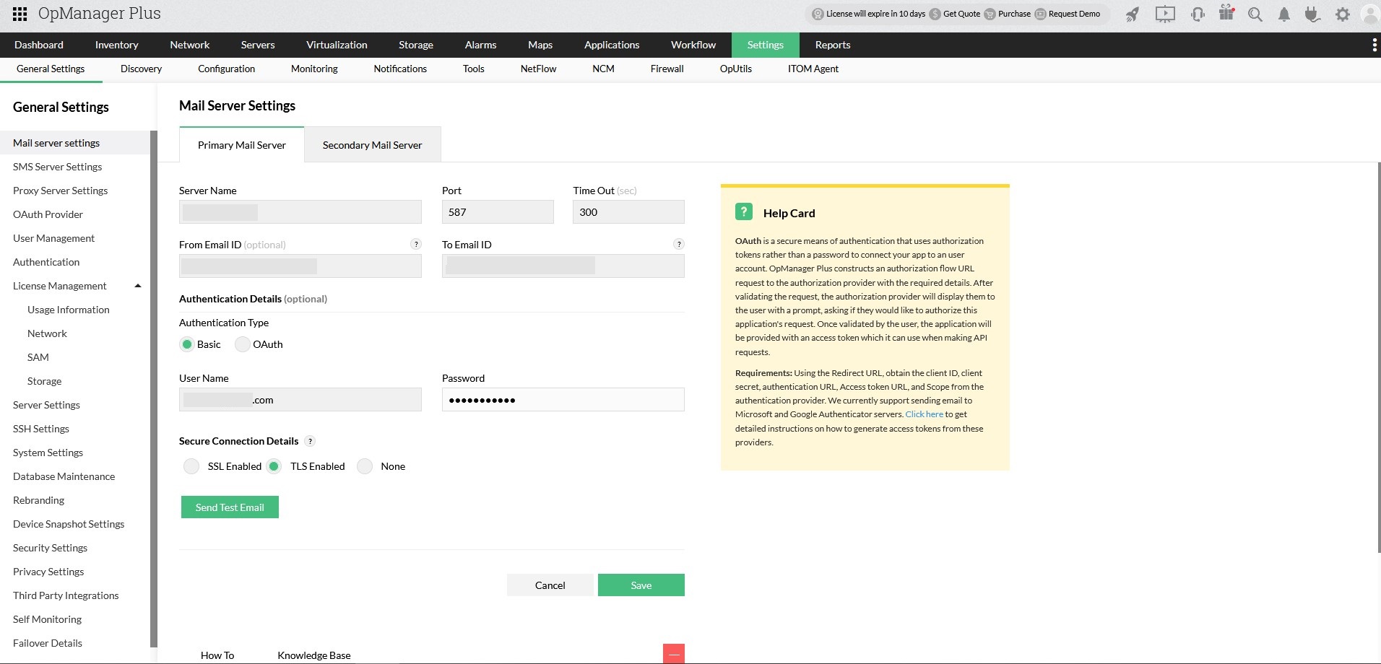Select None for secure connection
The image size is (1381, 664).
point(365,466)
